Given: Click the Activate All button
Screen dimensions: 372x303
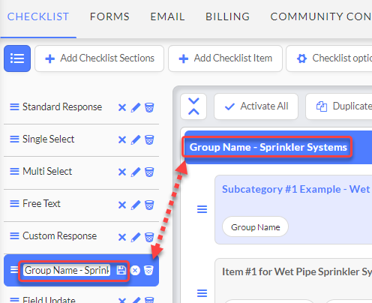Looking at the screenshot, I should click(x=256, y=106).
